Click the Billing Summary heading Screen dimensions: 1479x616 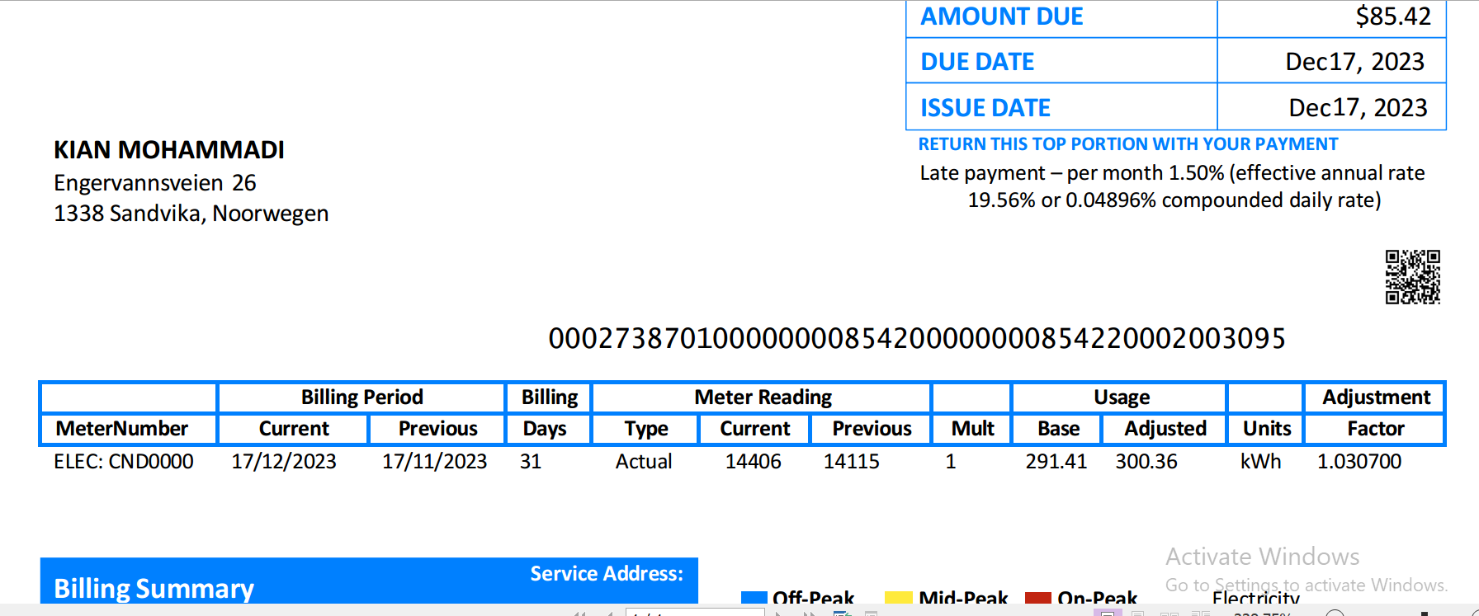pos(154,588)
